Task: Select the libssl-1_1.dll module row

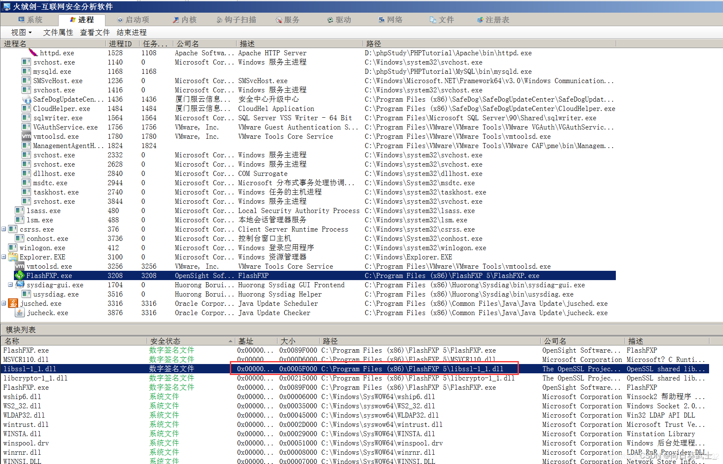Action: [355, 369]
